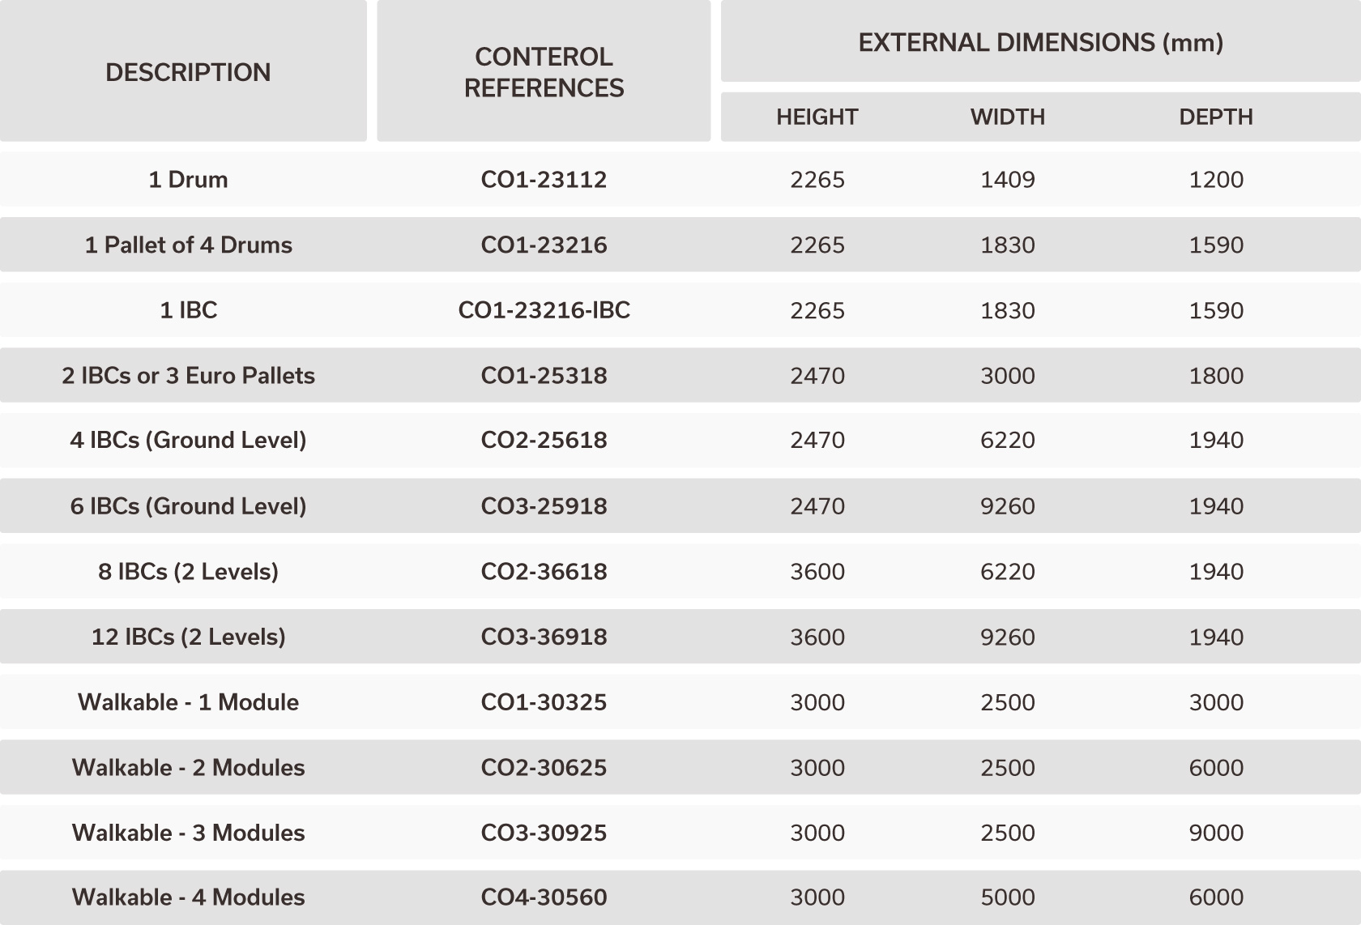
Task: Click depth value 9000 for CO3-30925
Action: coord(1216,833)
